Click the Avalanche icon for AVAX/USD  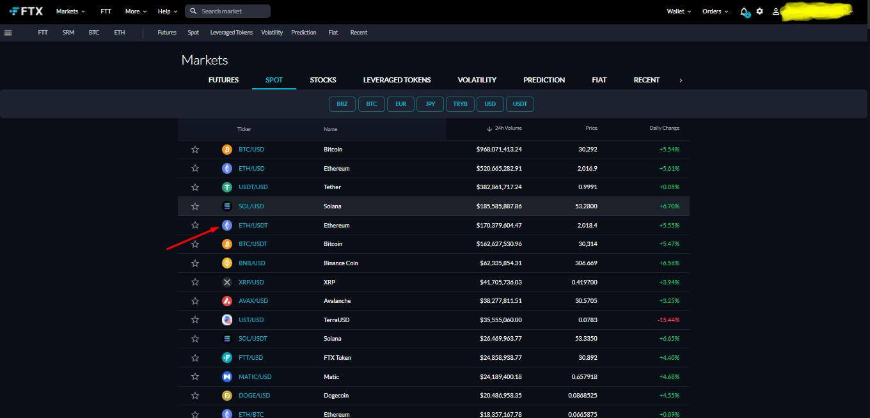(227, 301)
